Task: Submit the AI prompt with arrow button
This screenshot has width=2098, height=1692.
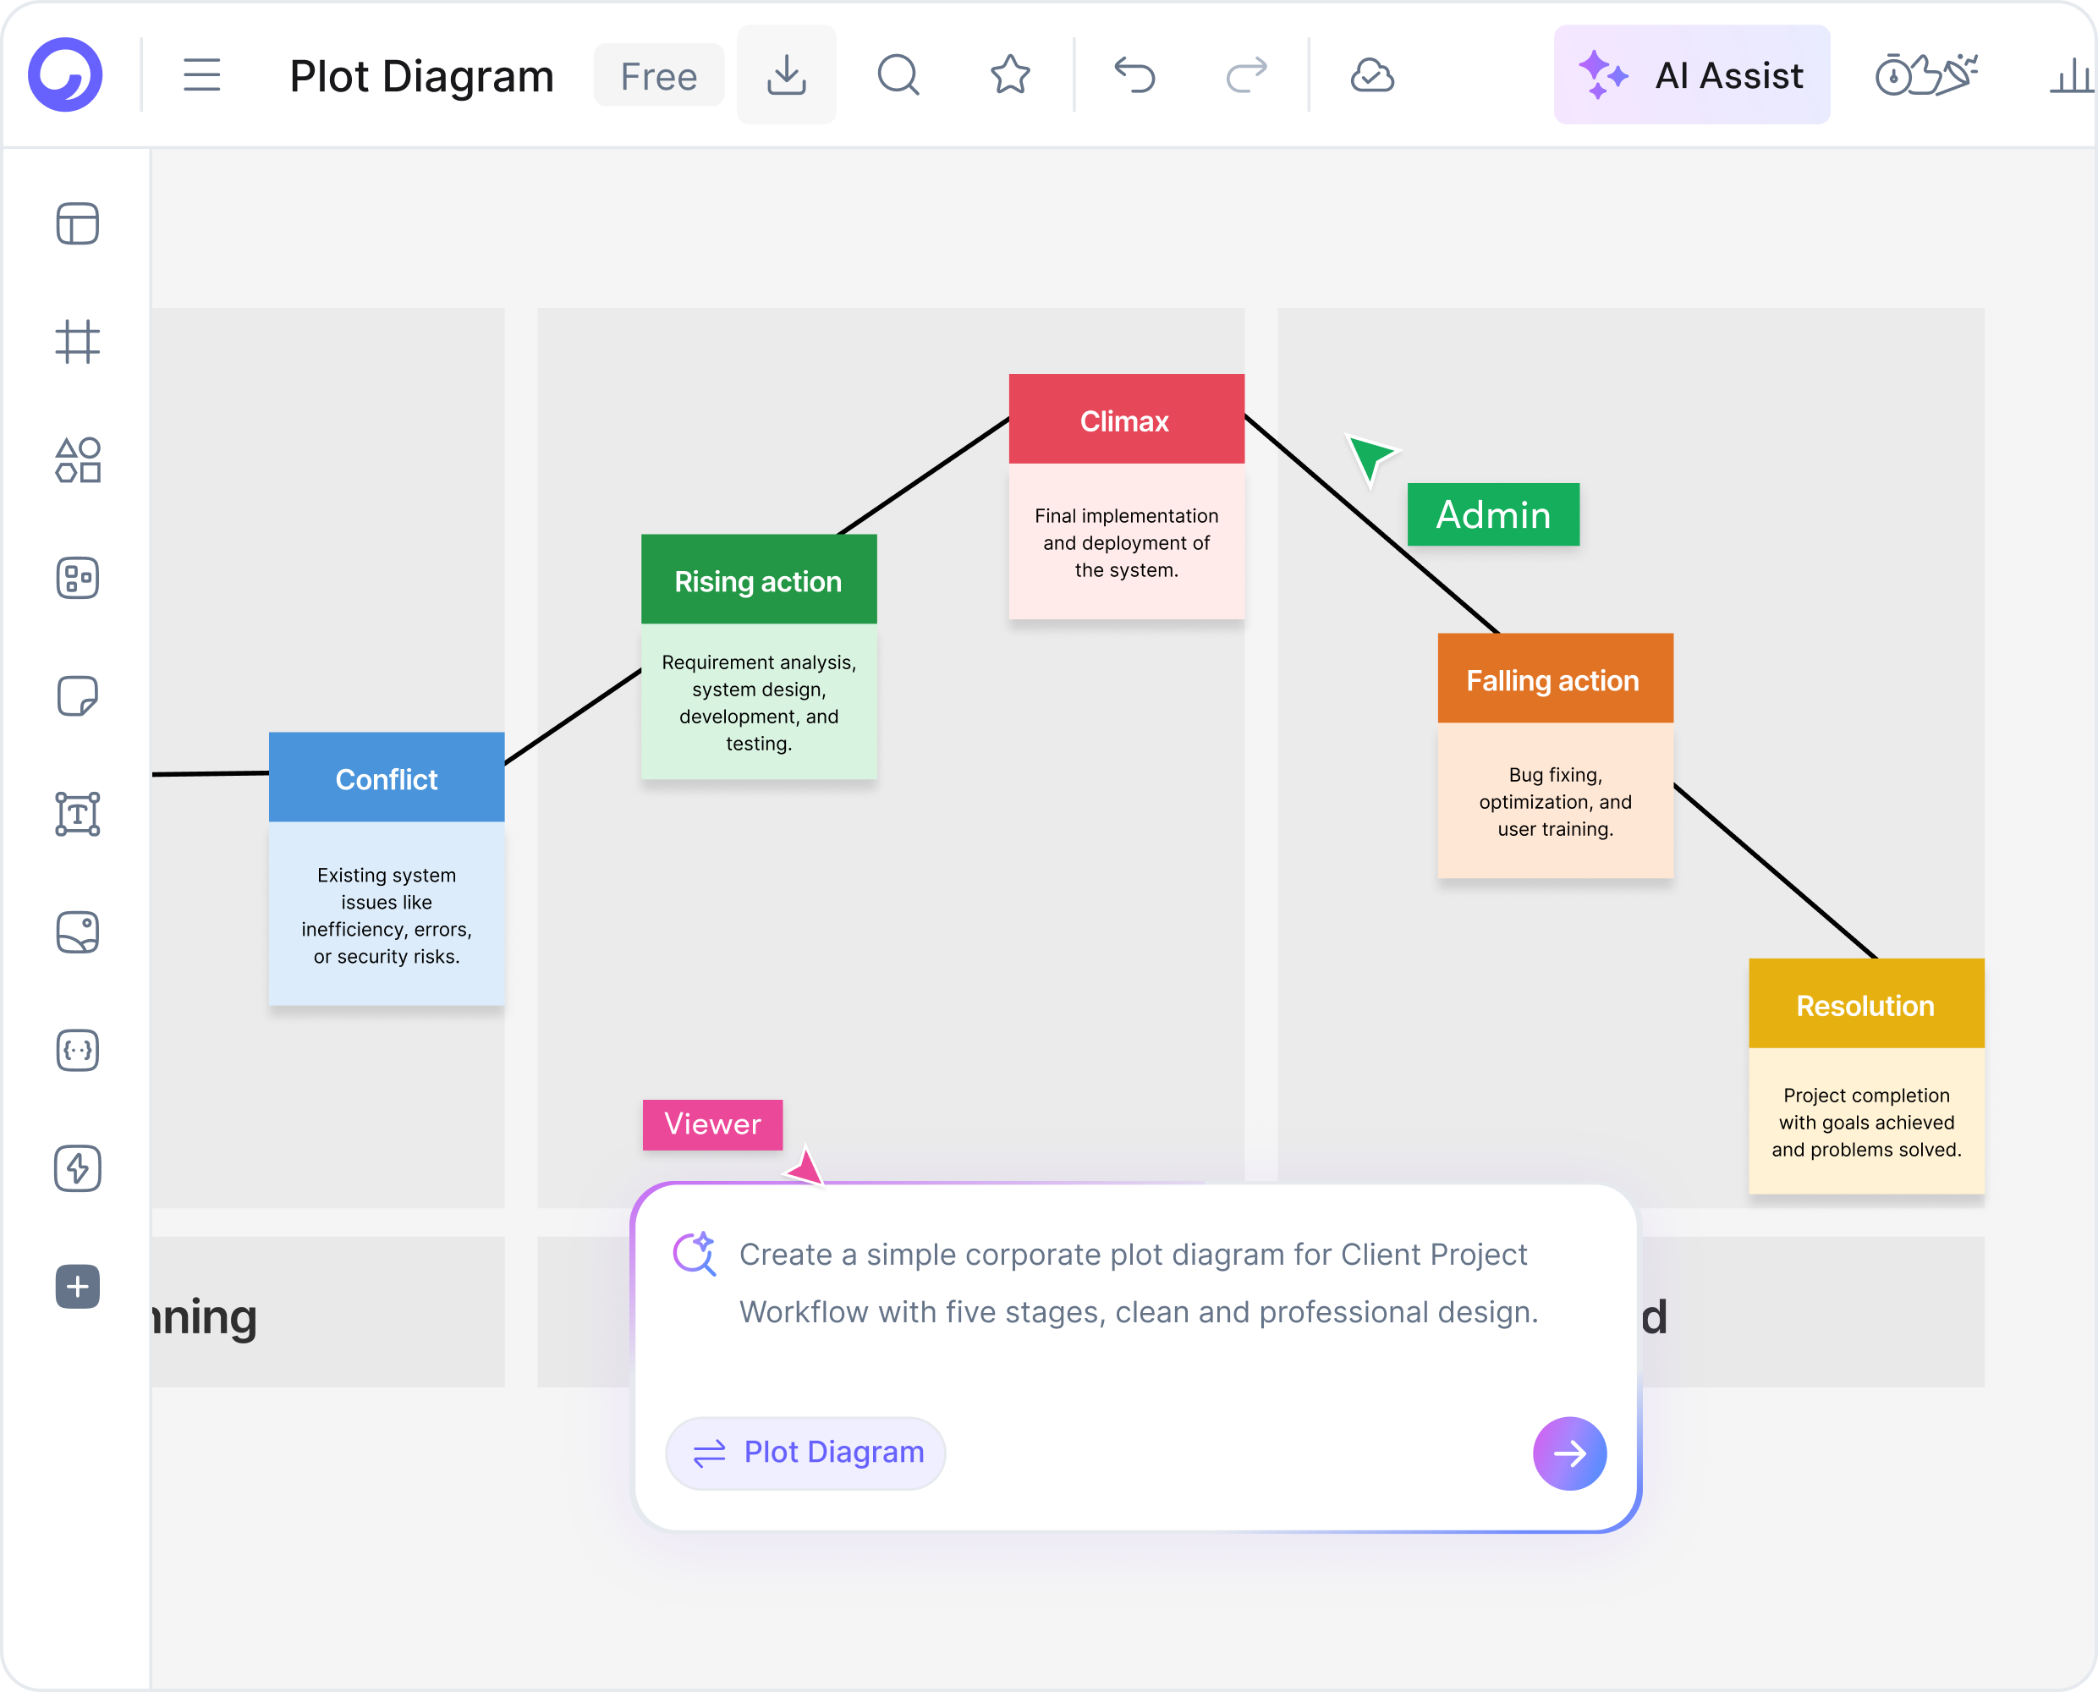Action: click(x=1570, y=1453)
